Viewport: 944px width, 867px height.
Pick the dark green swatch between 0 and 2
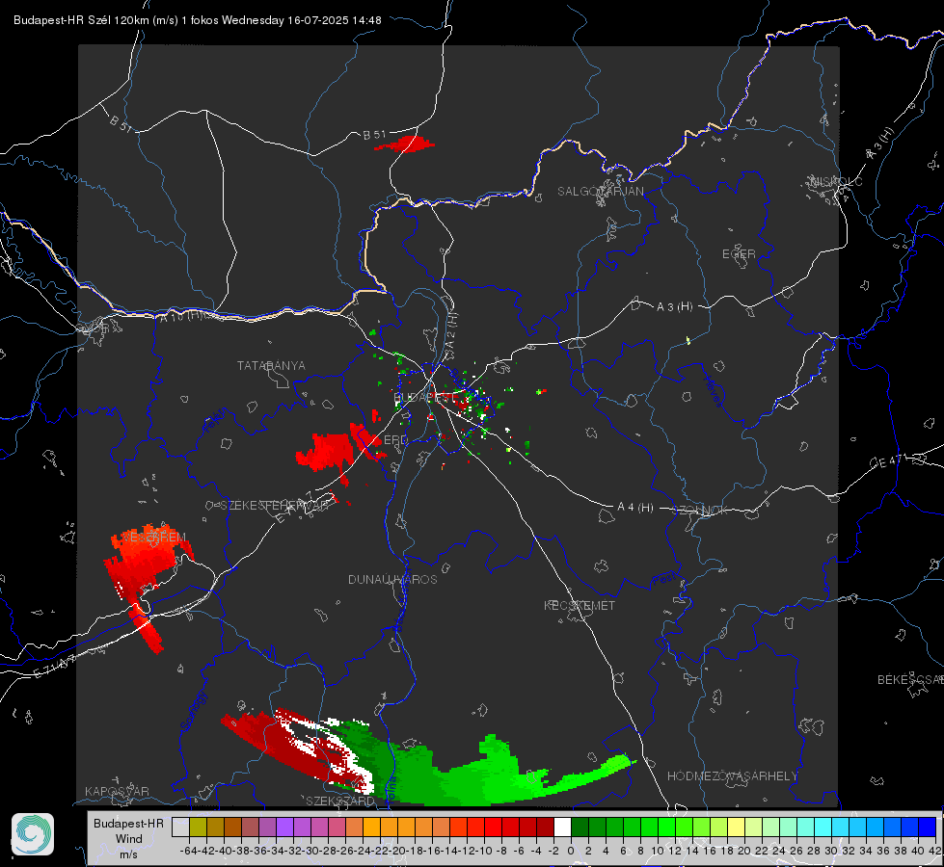580,827
